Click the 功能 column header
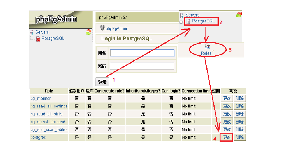283x159 pixels. pyautogui.click(x=233, y=91)
